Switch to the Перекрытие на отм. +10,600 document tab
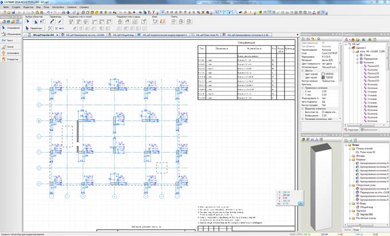This screenshot has height=236, width=390. point(83,35)
